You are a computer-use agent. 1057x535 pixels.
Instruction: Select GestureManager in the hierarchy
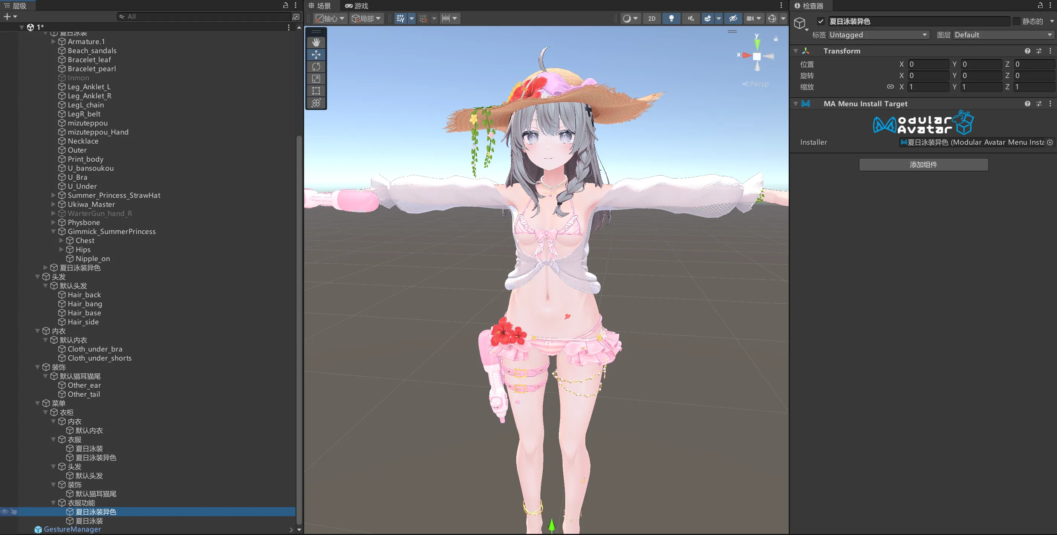pyautogui.click(x=72, y=529)
